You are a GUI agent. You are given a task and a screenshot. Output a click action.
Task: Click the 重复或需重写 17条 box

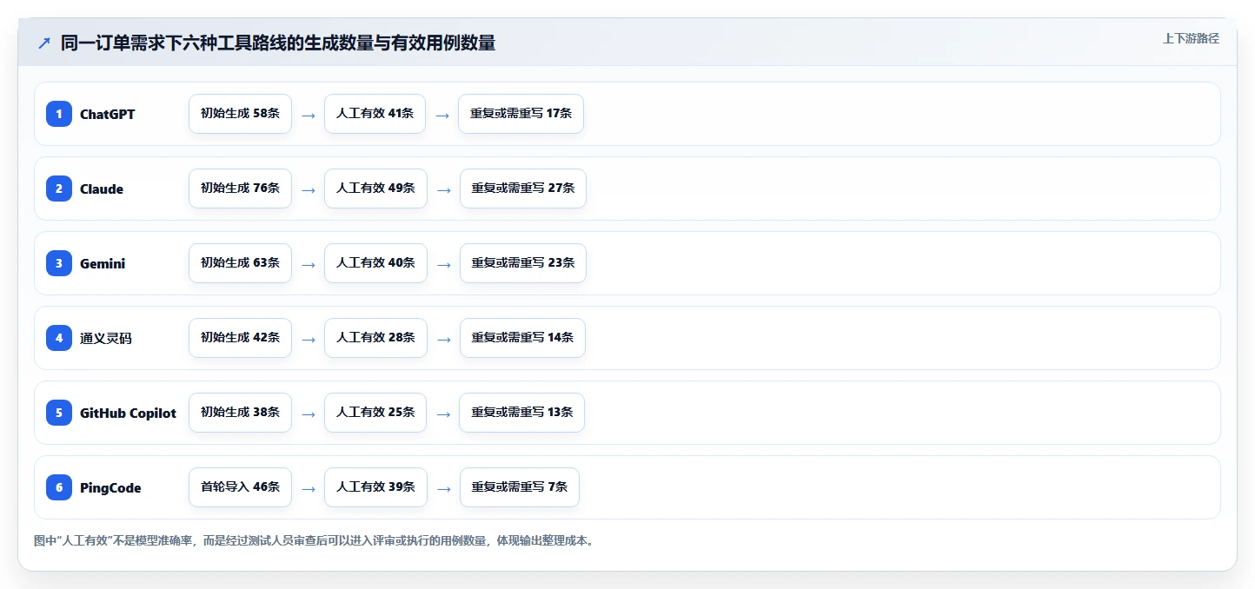(x=521, y=114)
